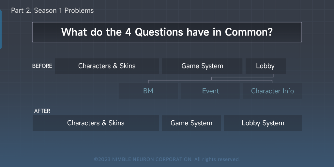
Task: Click the BEFORE row label
Action: 42,66
